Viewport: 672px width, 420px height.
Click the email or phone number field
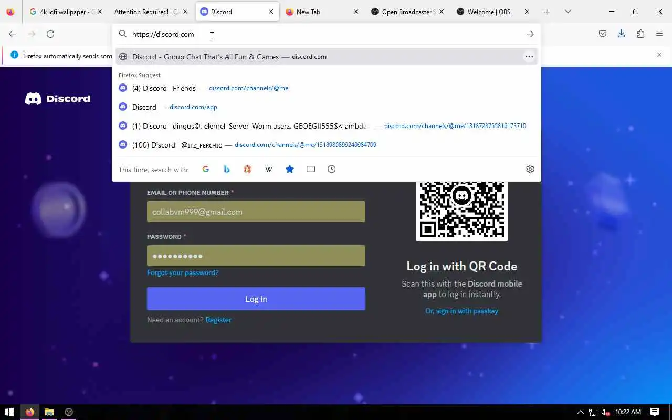tap(256, 212)
